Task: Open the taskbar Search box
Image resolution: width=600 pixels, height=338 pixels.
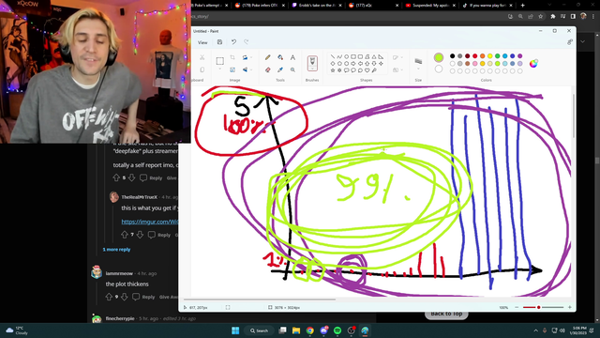Action: [260, 330]
